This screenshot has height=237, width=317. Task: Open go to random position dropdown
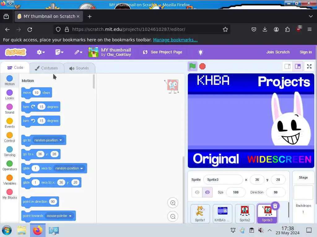coord(48,140)
